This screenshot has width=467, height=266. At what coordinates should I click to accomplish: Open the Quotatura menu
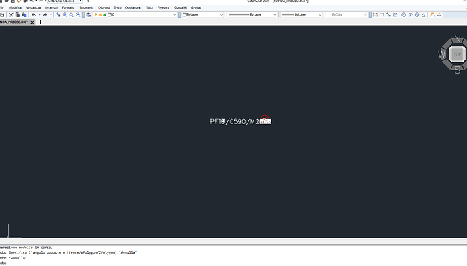[x=133, y=7]
